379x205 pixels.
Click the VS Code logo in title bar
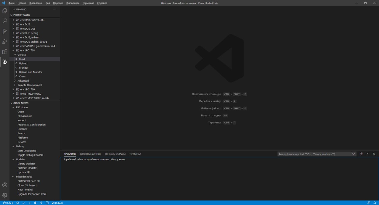click(x=4, y=3)
